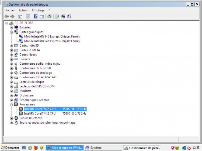Toggle the console tree pane toolbar icon
This screenshot has height=151, width=202.
pyautogui.click(x=20, y=17)
